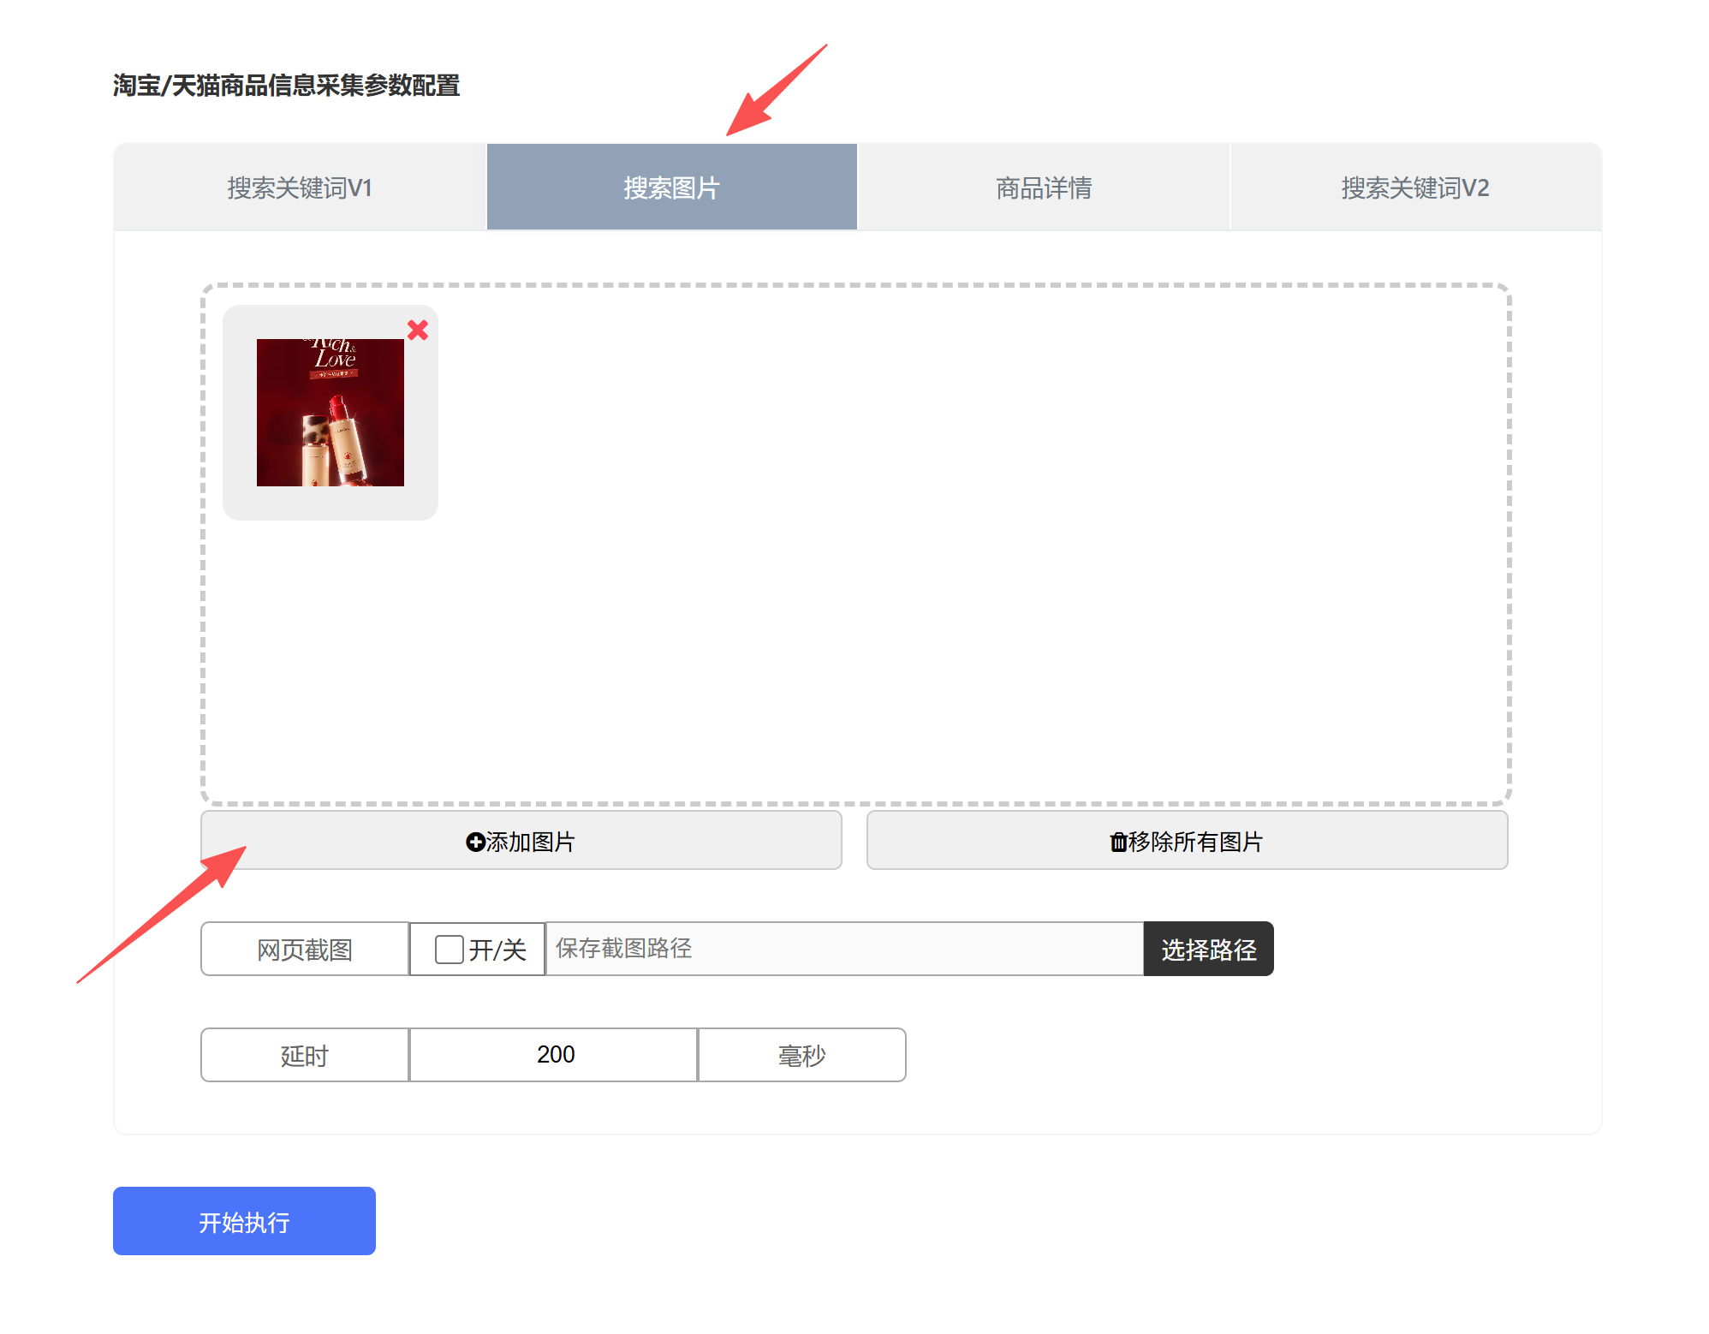This screenshot has width=1709, height=1334.
Task: Switch to the 搜索关键词V2 tab
Action: click(1415, 188)
